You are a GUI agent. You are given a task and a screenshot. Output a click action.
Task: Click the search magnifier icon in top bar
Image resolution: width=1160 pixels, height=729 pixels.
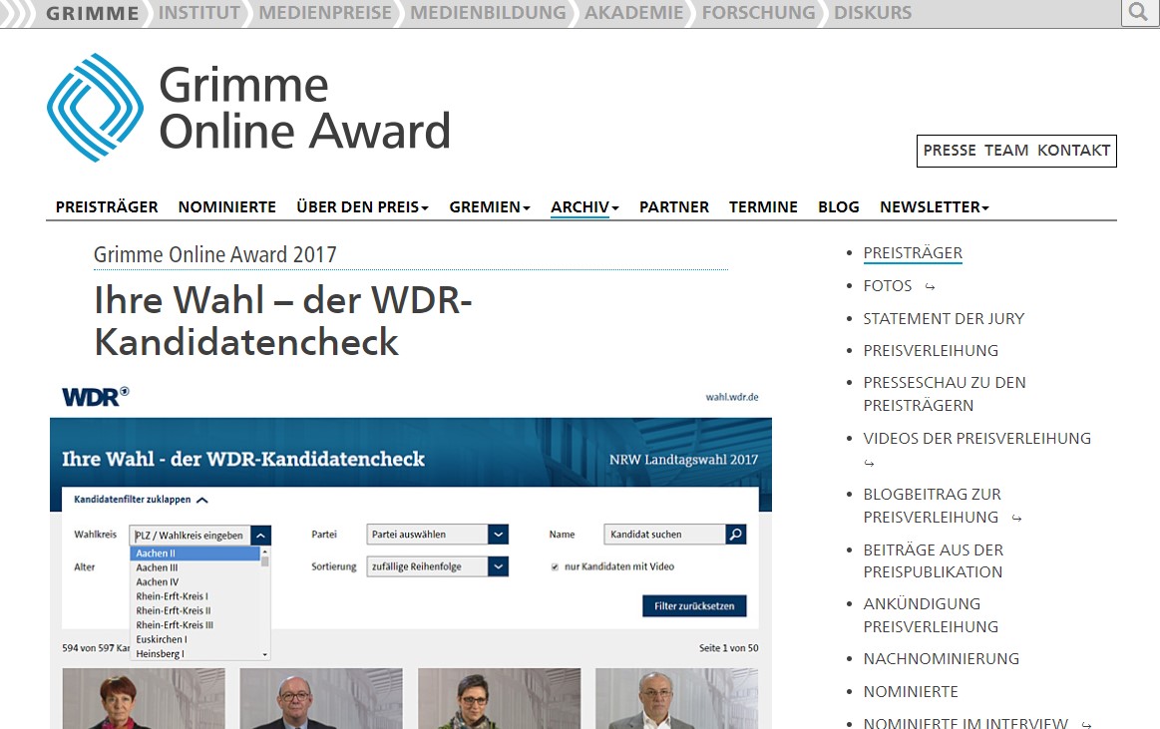click(1138, 13)
